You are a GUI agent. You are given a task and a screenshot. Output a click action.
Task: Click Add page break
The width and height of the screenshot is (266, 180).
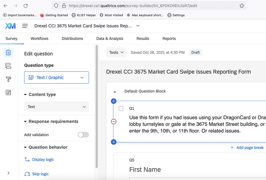(x=247, y=148)
